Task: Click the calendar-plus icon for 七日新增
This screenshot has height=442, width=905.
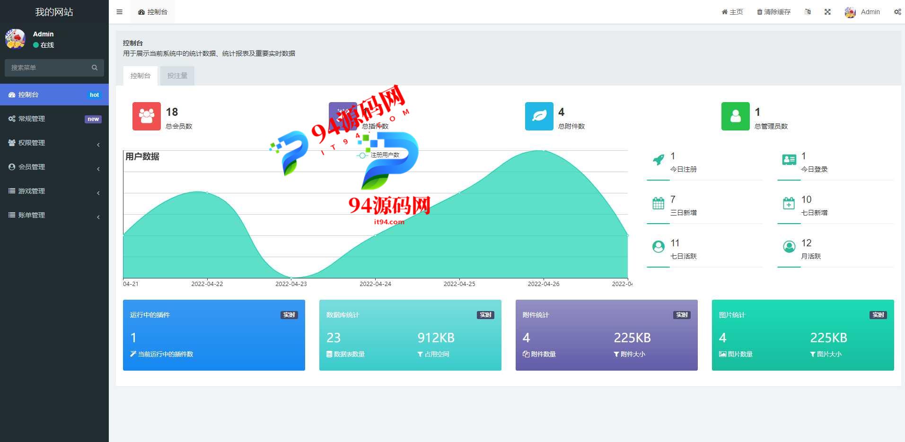Action: click(x=789, y=203)
